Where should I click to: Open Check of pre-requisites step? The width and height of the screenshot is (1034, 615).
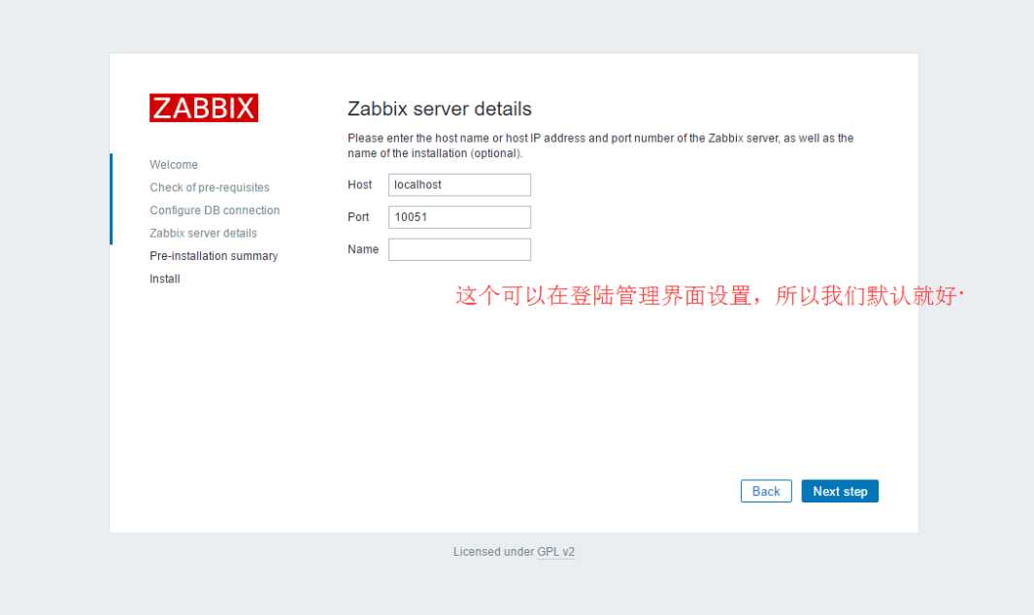pyautogui.click(x=210, y=187)
